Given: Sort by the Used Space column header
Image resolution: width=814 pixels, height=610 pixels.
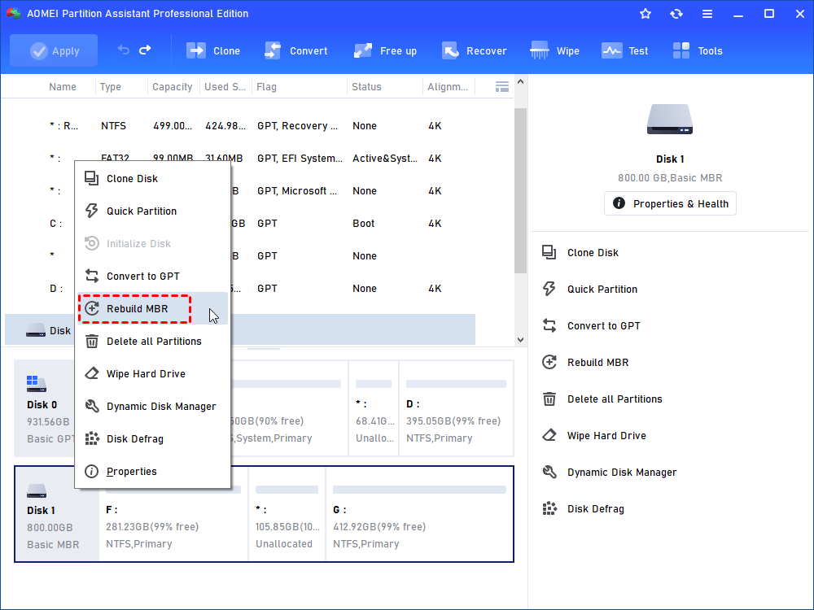Looking at the screenshot, I should tap(225, 87).
